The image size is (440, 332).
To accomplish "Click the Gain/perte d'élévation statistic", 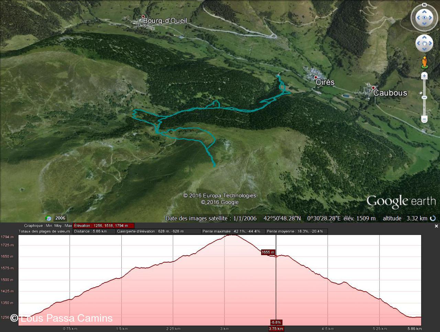I will click(x=150, y=231).
